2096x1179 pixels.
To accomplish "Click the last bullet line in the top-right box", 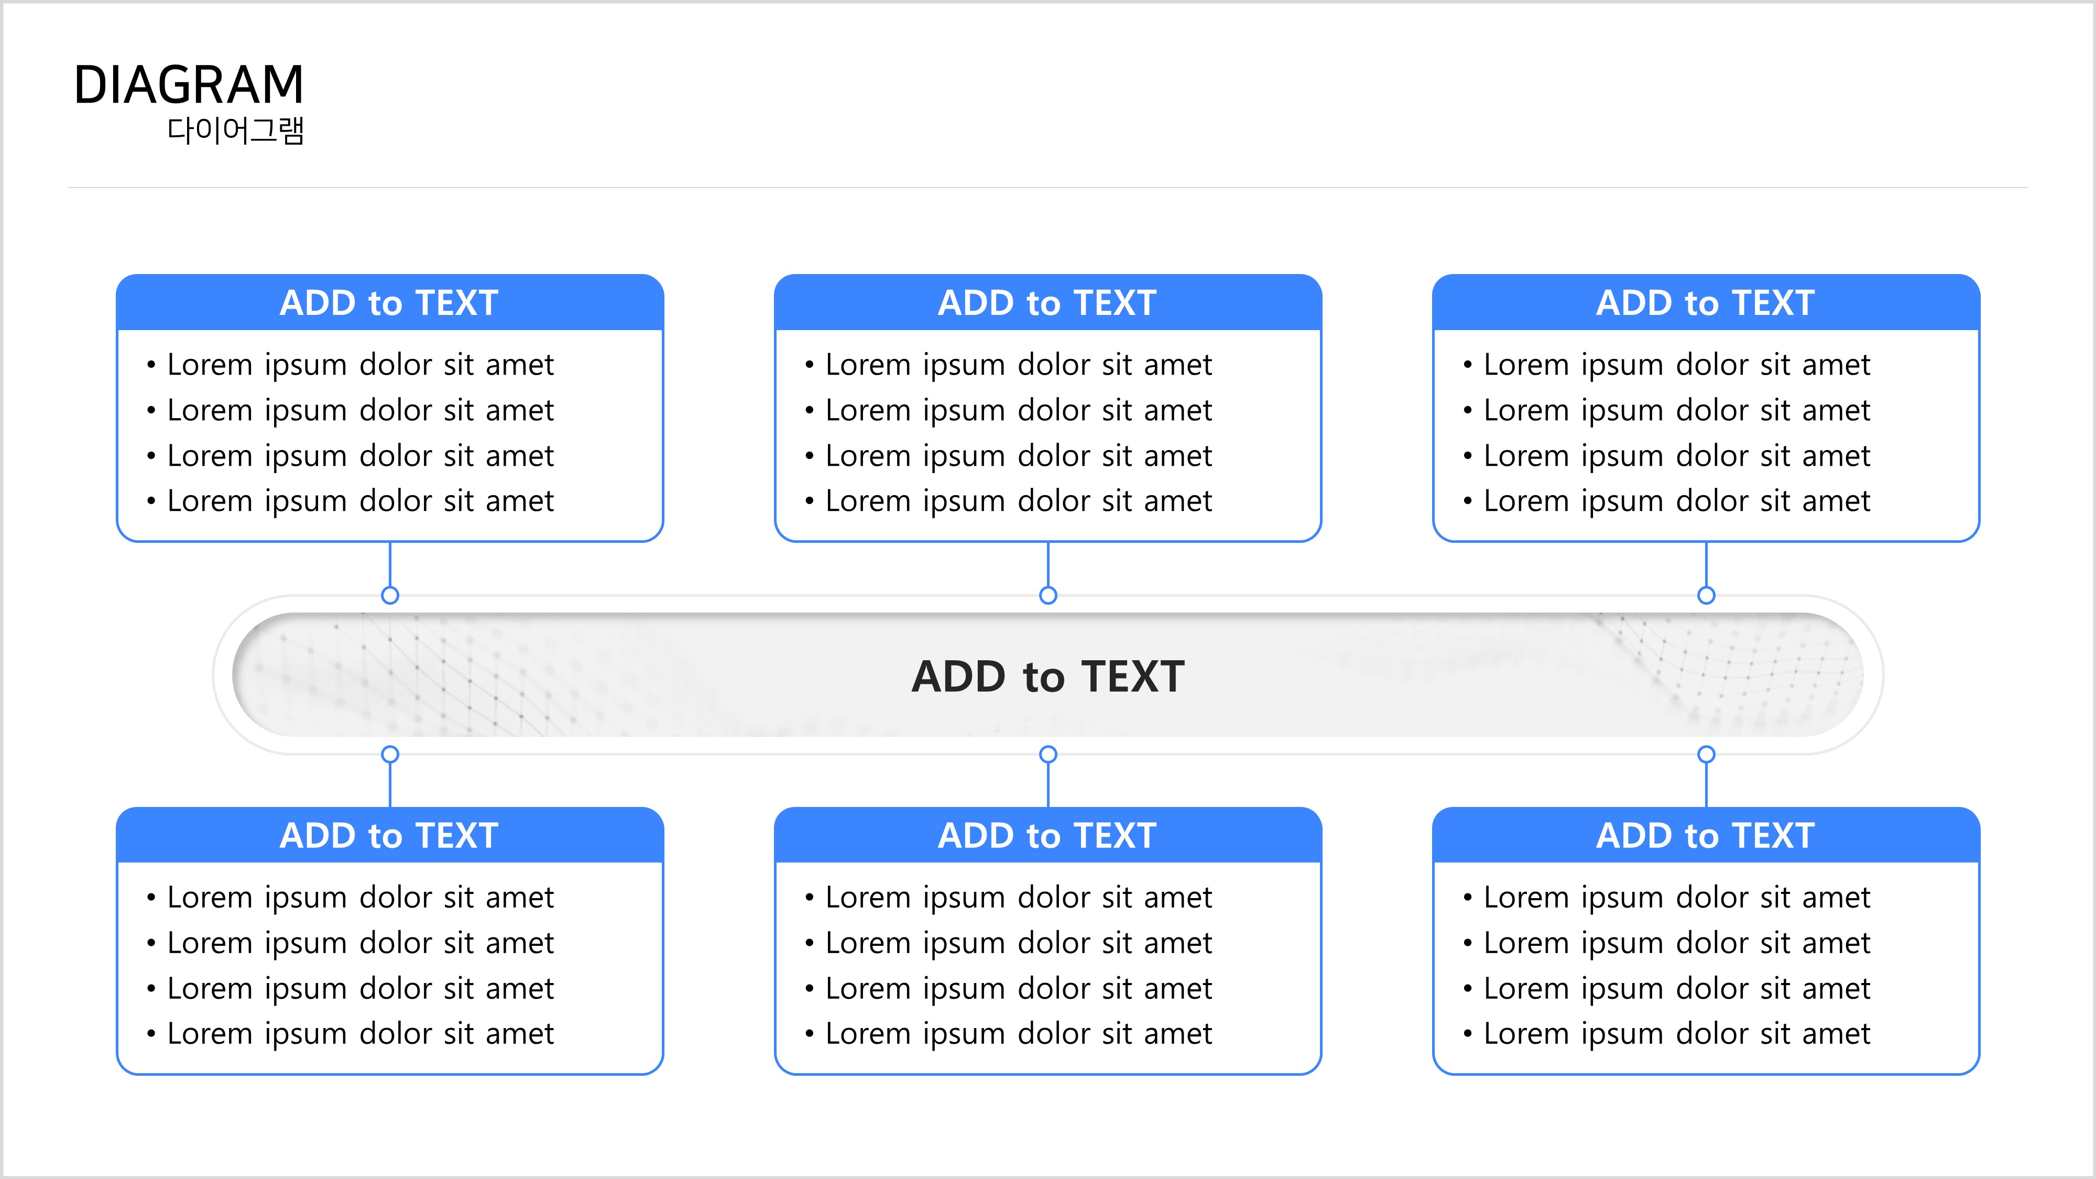I will (1667, 501).
